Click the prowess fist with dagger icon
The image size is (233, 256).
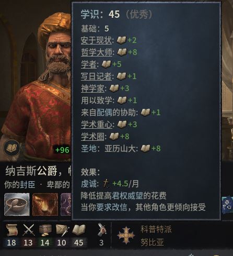tap(102, 229)
